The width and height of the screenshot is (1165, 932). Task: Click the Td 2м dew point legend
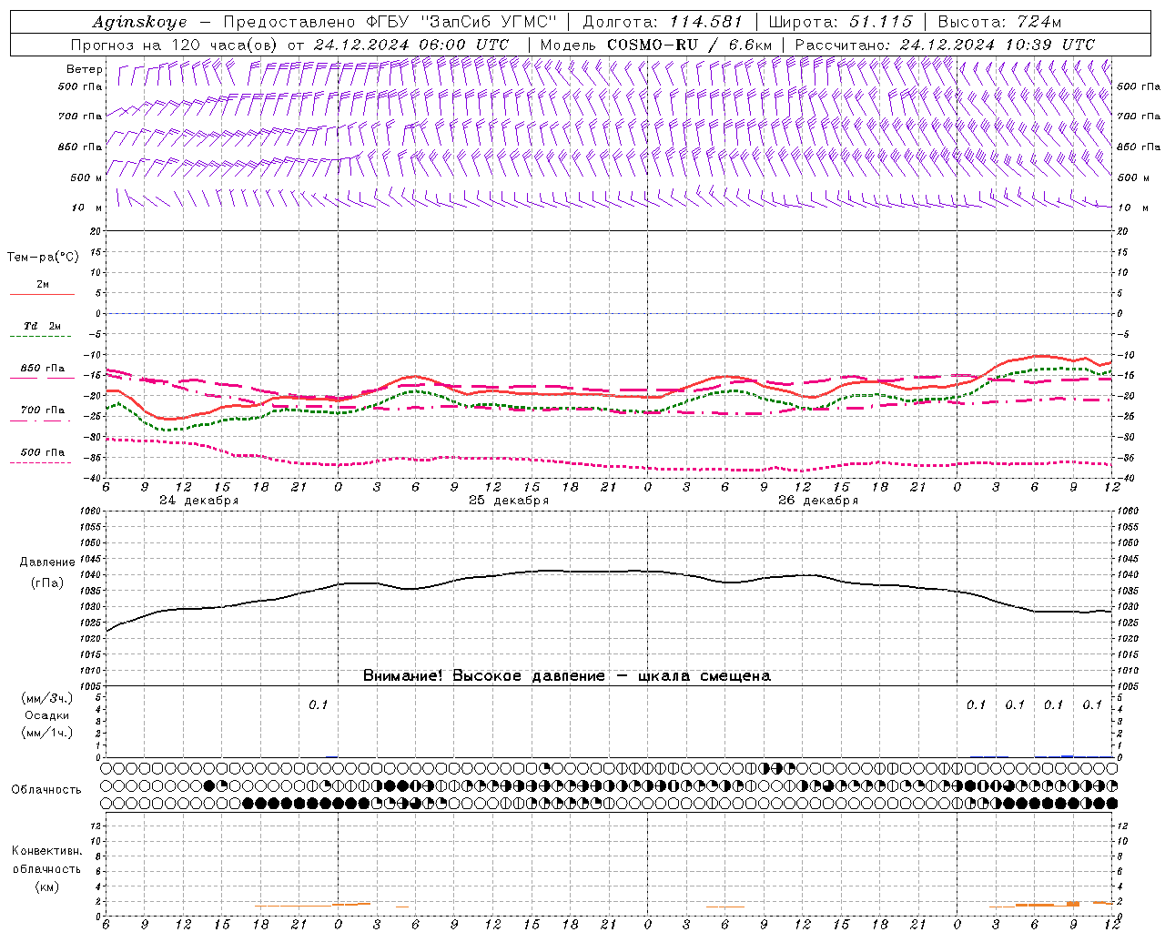[x=42, y=326]
